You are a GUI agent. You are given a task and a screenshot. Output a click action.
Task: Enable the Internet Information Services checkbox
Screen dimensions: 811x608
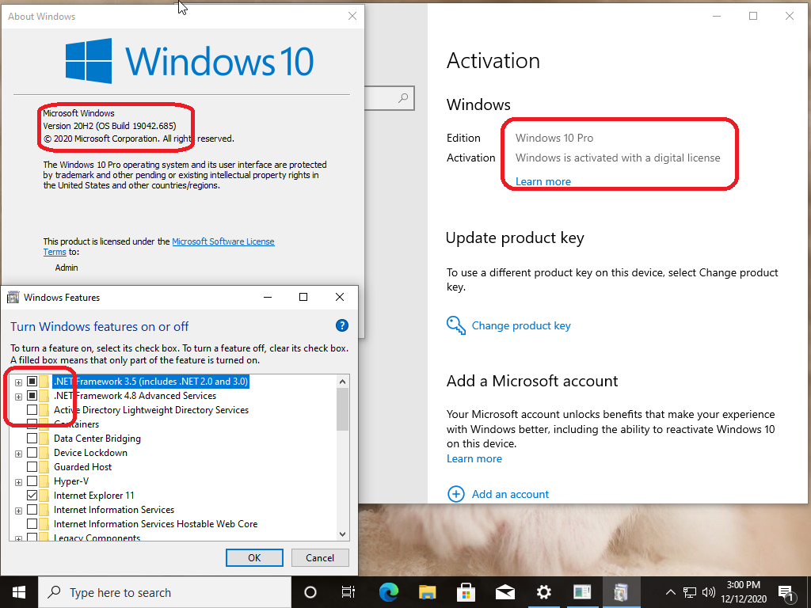(x=32, y=510)
